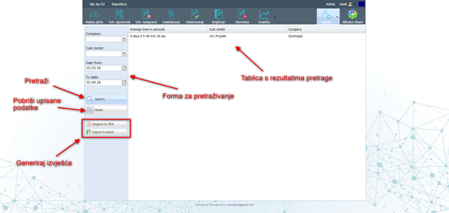This screenshot has height=213, width=449.
Task: Open the Knjiženje toolbar icon
Action: (219, 15)
